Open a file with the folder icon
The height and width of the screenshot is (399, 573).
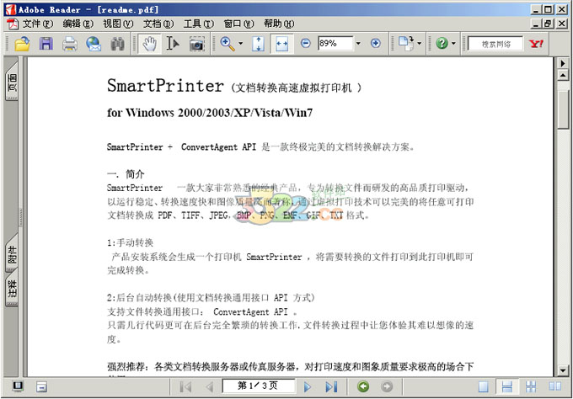[x=22, y=44]
